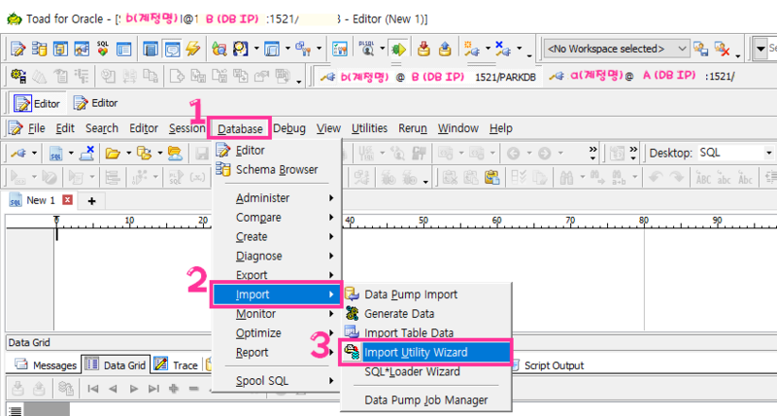Open the Session menu
This screenshot has width=777, height=416.
coord(186,128)
